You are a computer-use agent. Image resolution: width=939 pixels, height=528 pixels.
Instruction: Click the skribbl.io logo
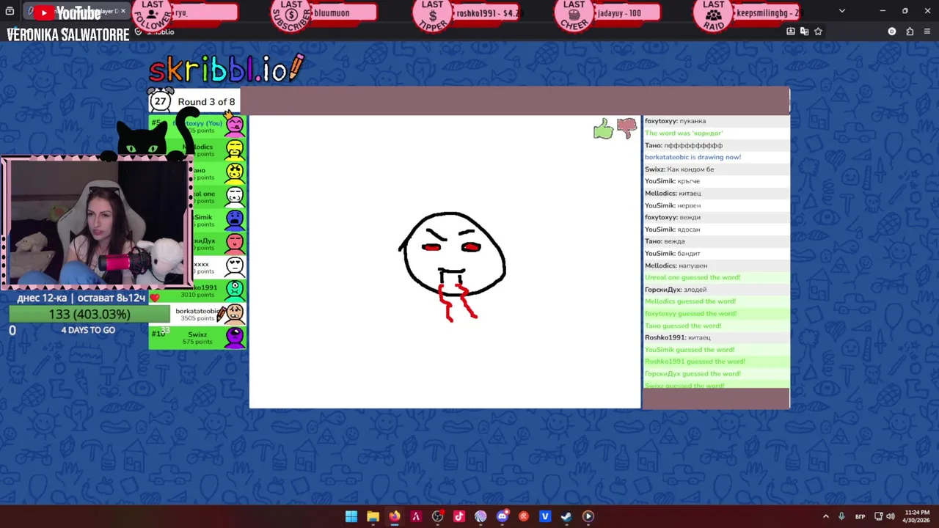(x=226, y=68)
